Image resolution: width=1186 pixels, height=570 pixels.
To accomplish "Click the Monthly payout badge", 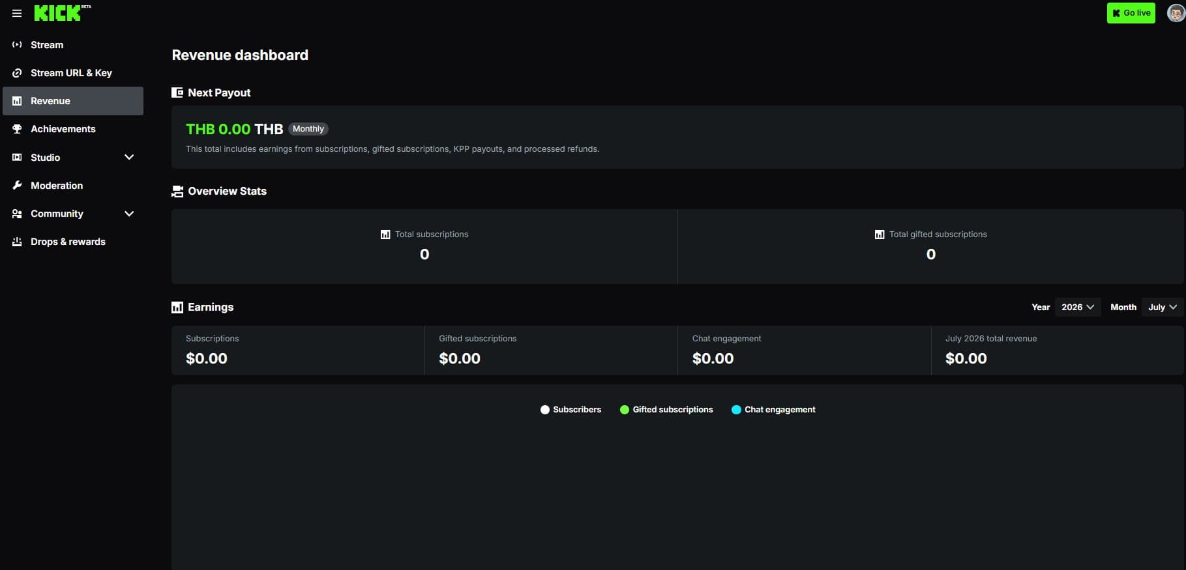I will point(308,129).
